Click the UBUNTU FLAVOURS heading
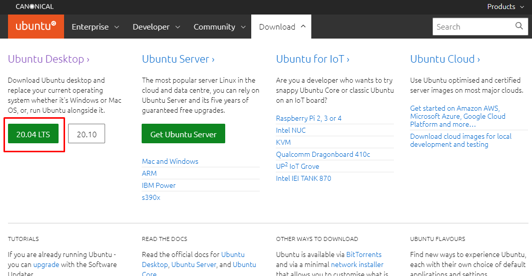532x276 pixels. [438, 239]
